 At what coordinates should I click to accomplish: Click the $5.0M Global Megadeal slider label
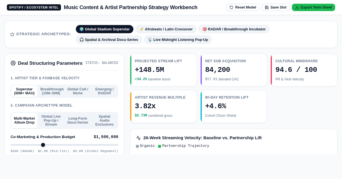coord(95,151)
